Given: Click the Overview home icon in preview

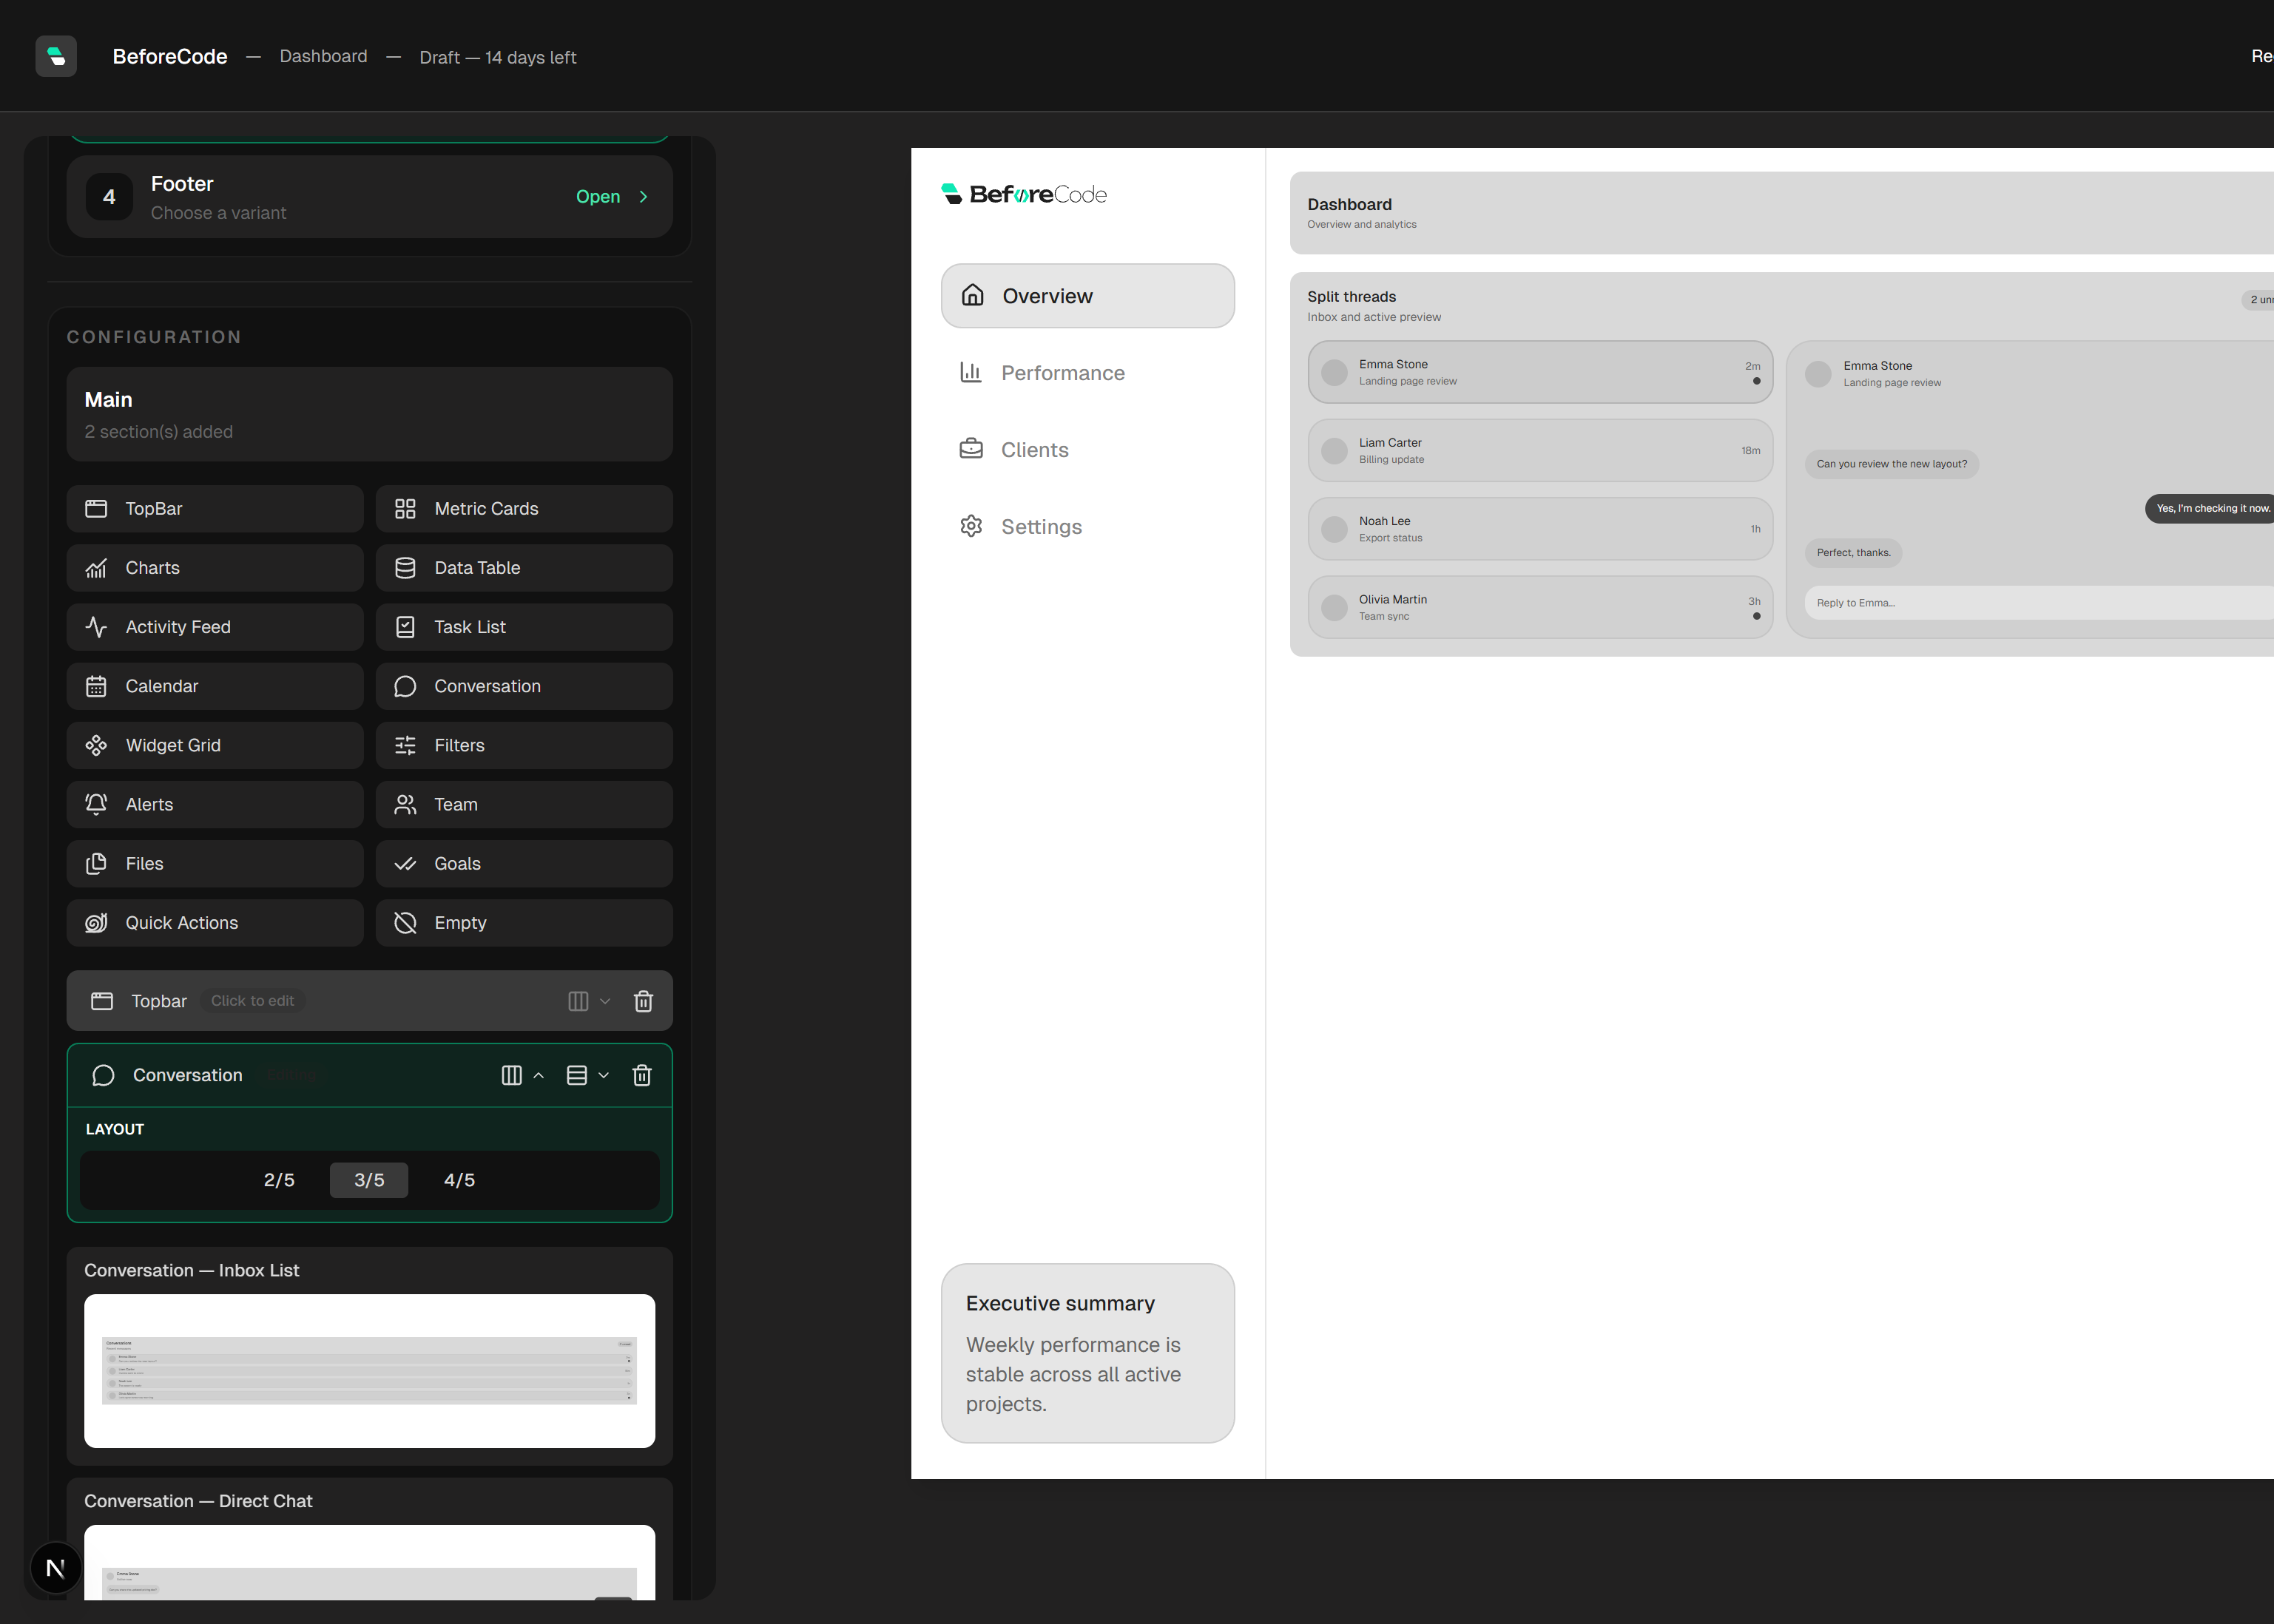Looking at the screenshot, I should pyautogui.click(x=972, y=295).
